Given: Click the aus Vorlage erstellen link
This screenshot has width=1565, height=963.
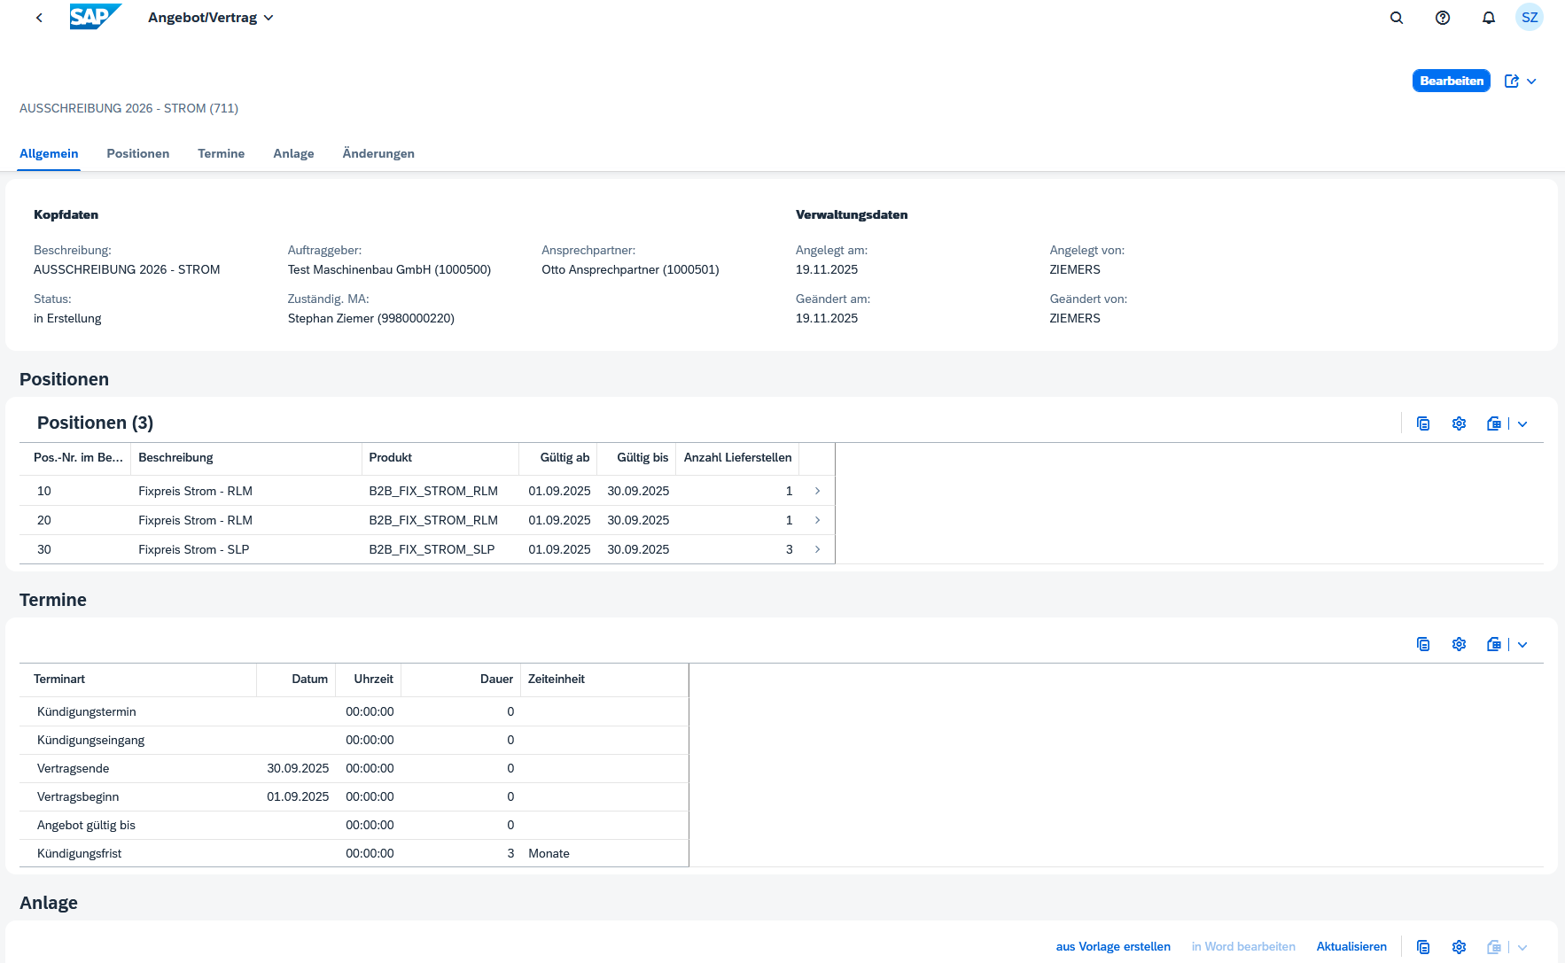Looking at the screenshot, I should pyautogui.click(x=1113, y=946).
